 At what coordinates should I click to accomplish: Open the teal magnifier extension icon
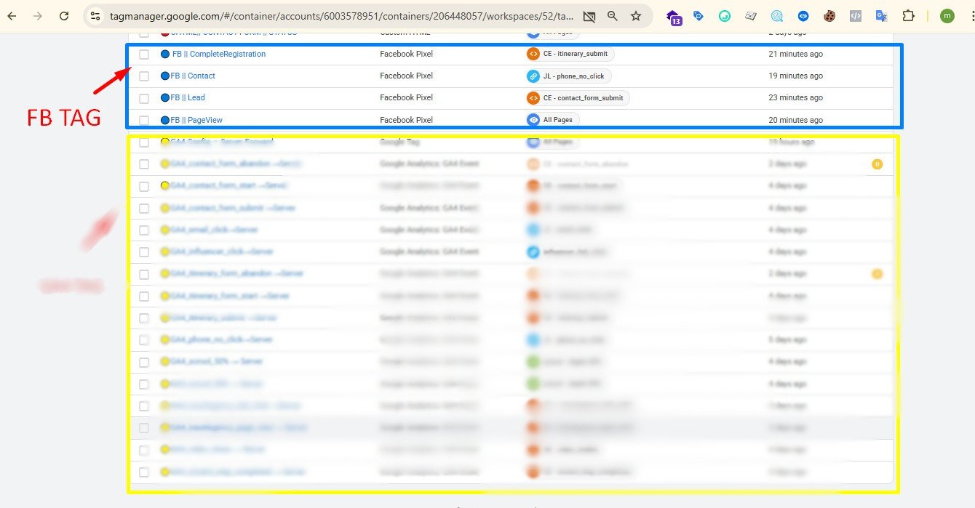coord(777,16)
